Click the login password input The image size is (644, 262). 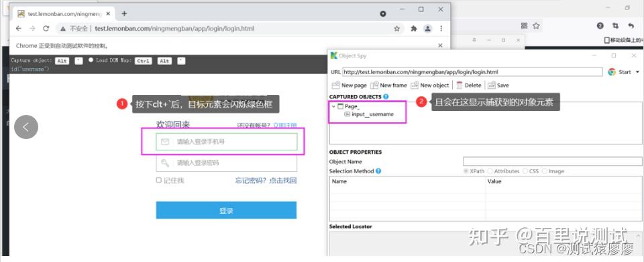(226, 163)
